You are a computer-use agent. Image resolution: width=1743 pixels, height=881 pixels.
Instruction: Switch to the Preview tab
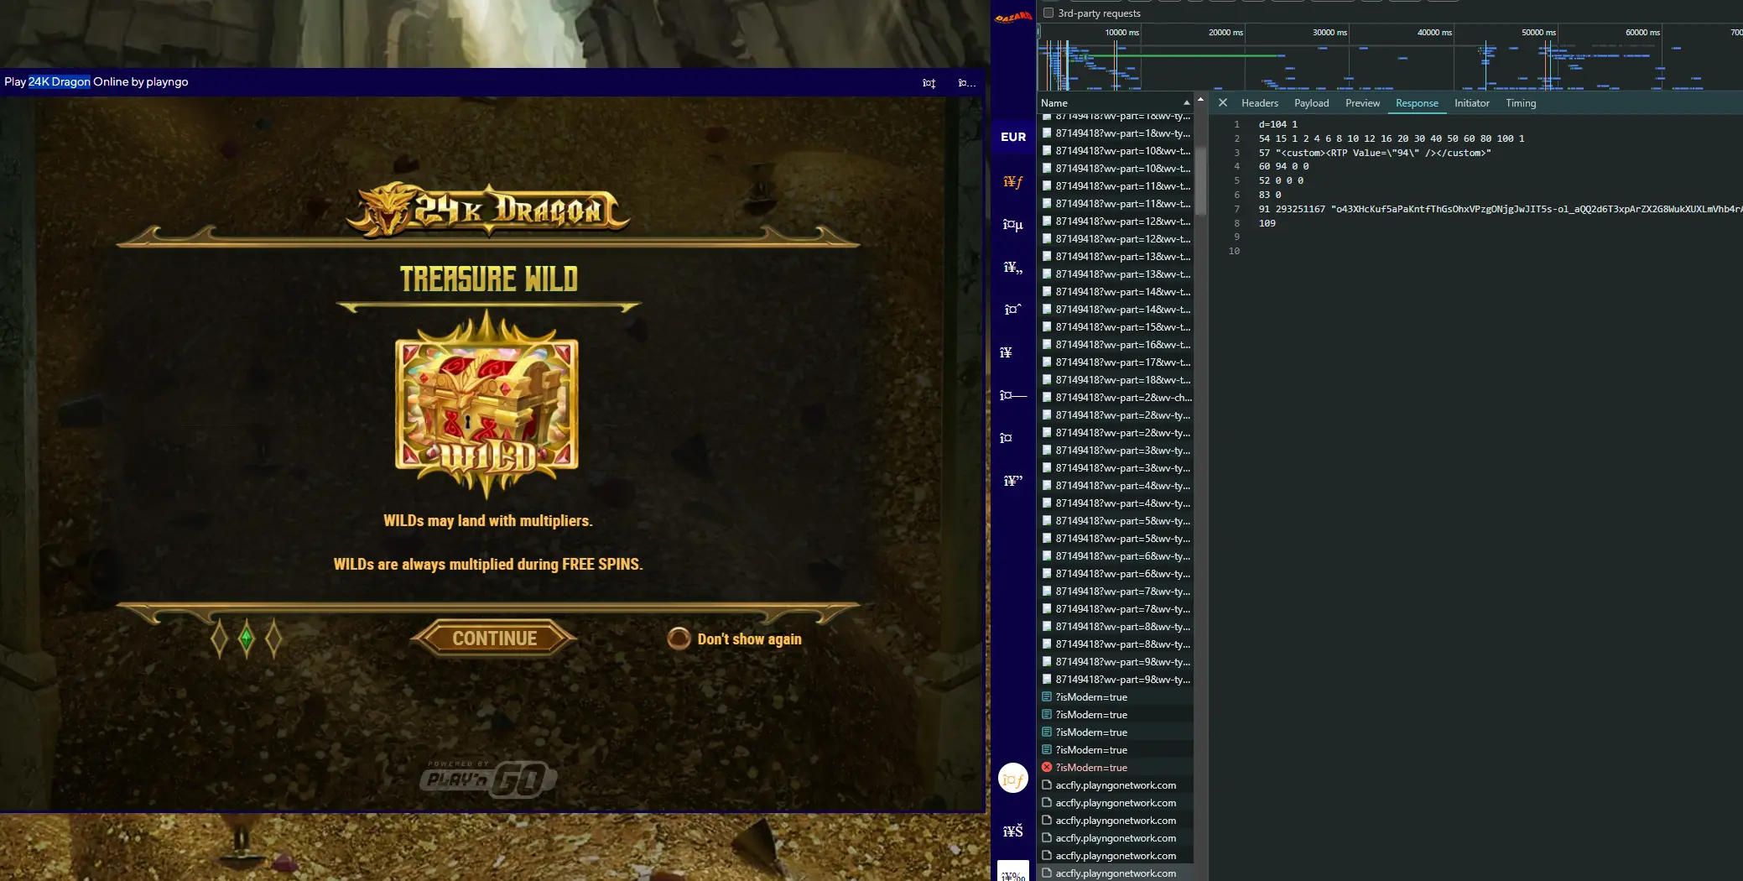1362,103
